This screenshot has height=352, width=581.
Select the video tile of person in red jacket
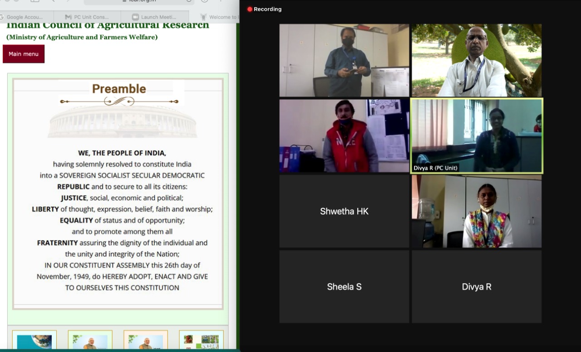[x=344, y=135]
